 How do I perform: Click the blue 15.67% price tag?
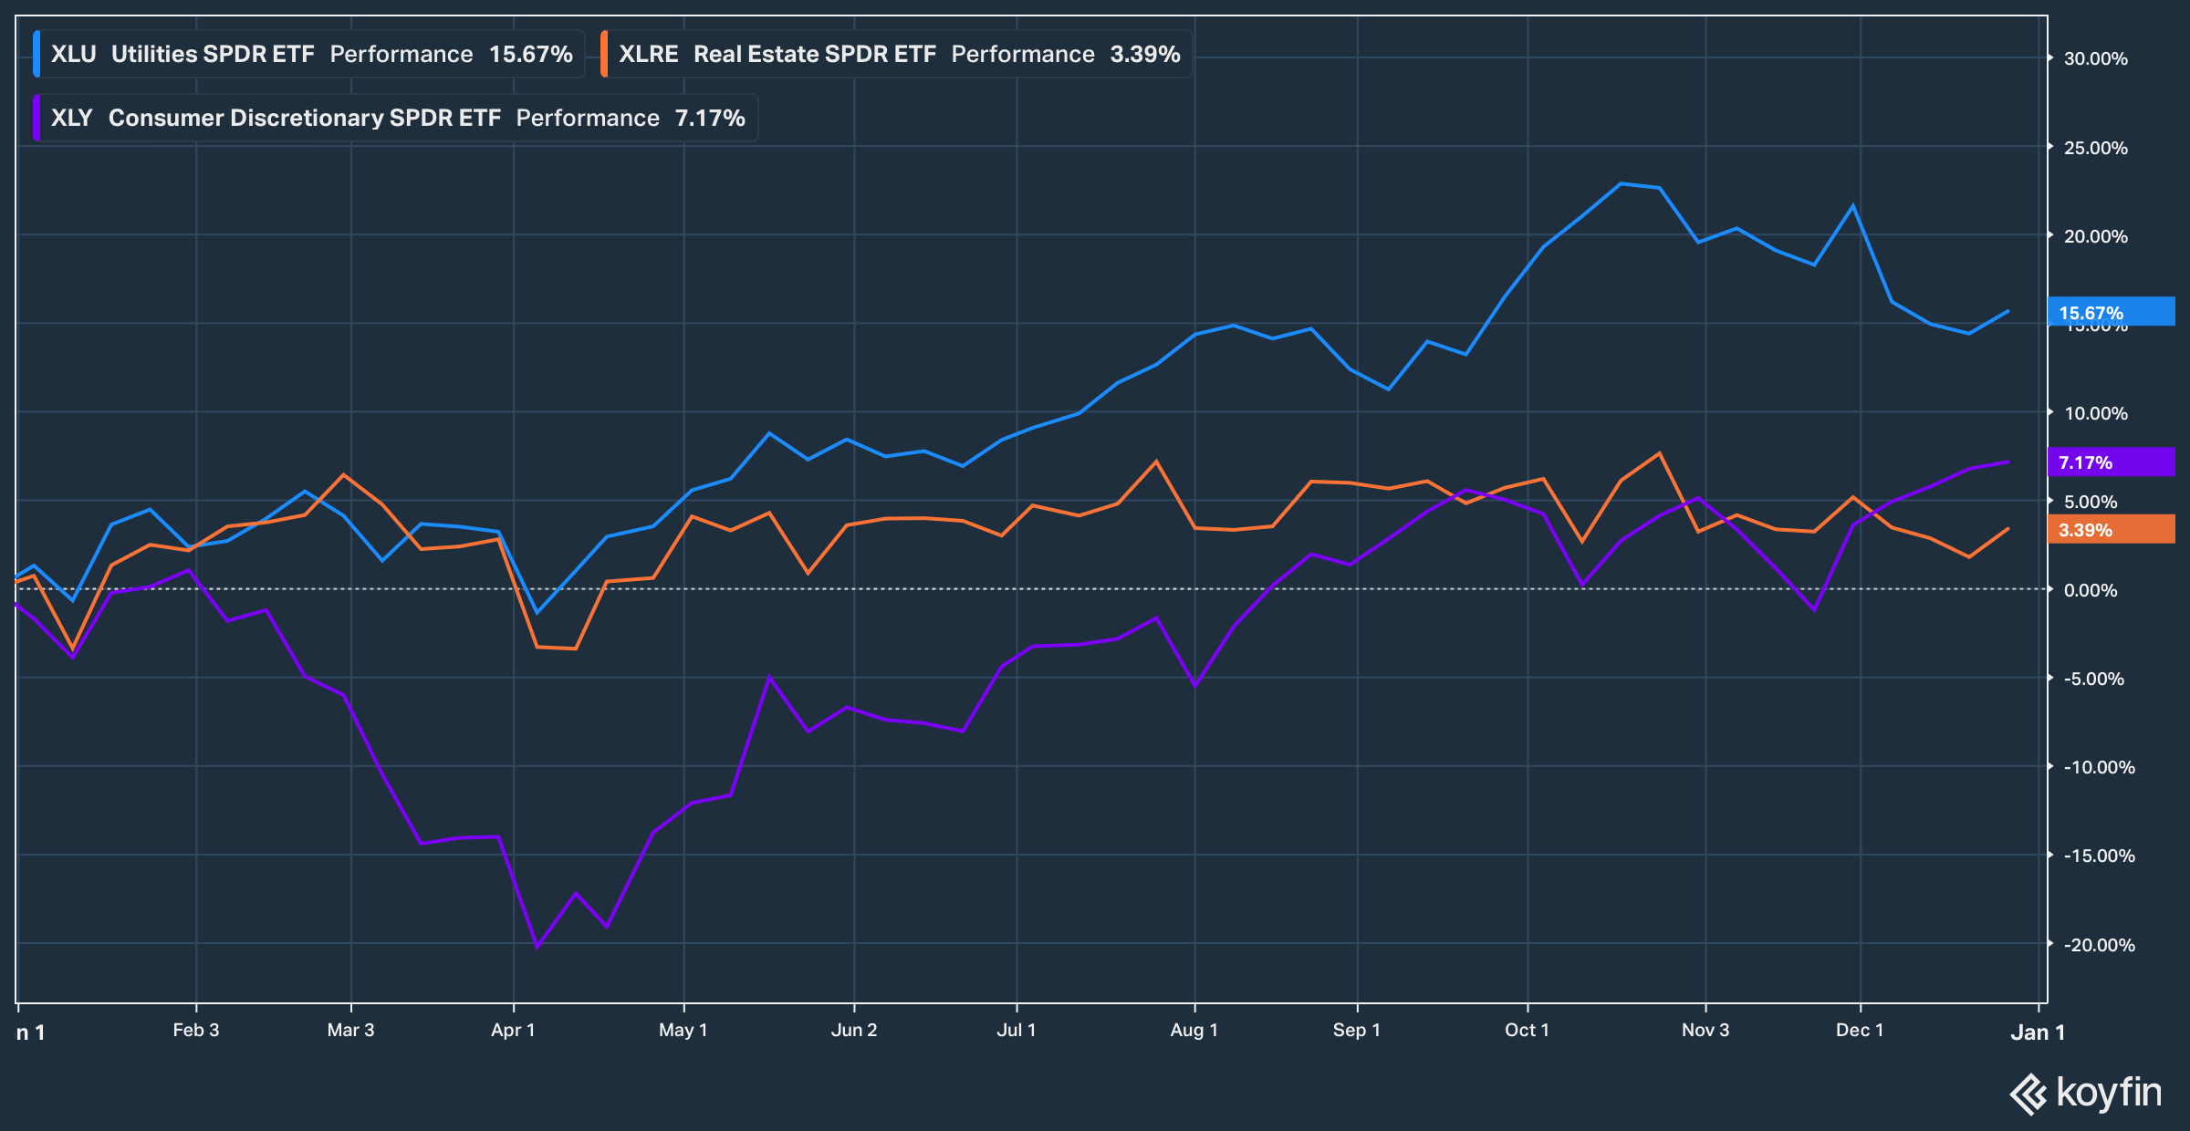pyautogui.click(x=2109, y=312)
